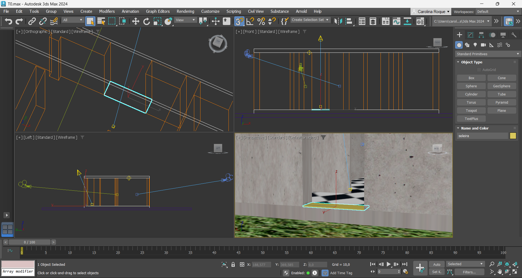Open the Modifiers menu

point(107,11)
